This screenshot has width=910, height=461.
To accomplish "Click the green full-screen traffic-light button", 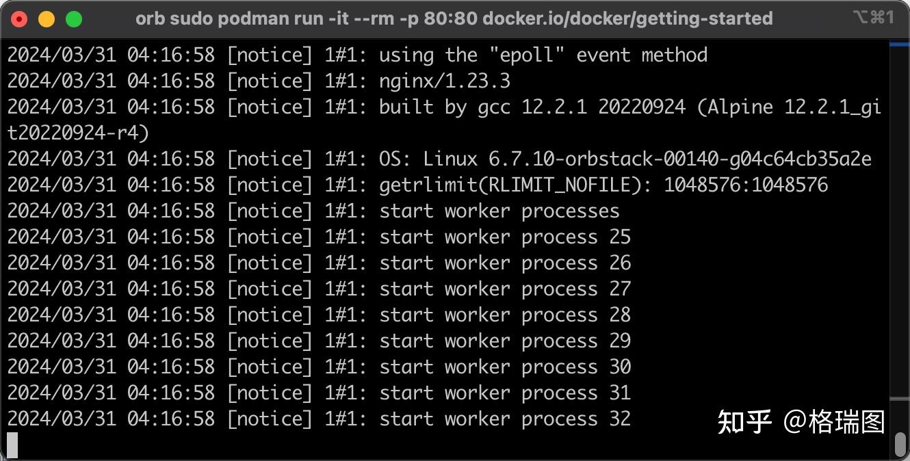I will [73, 18].
